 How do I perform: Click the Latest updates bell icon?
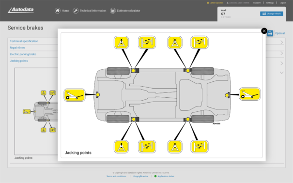pyautogui.click(x=208, y=3)
